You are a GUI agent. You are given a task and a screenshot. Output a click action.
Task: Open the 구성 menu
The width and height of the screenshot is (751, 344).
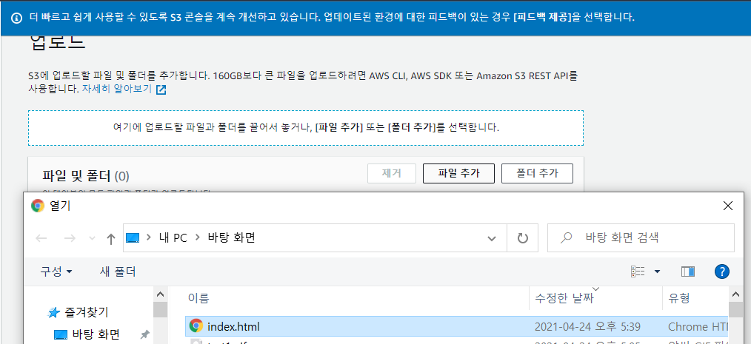(56, 272)
